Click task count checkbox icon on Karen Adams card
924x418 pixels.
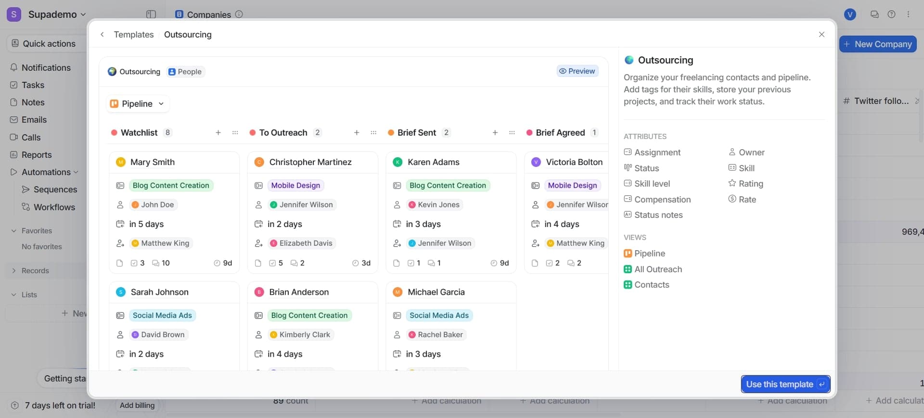tap(411, 263)
